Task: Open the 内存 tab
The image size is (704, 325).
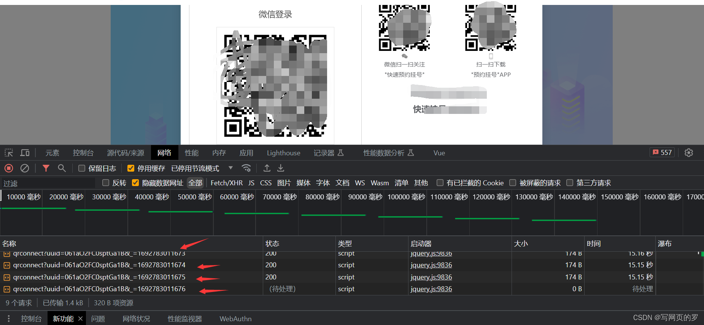Action: coord(219,153)
